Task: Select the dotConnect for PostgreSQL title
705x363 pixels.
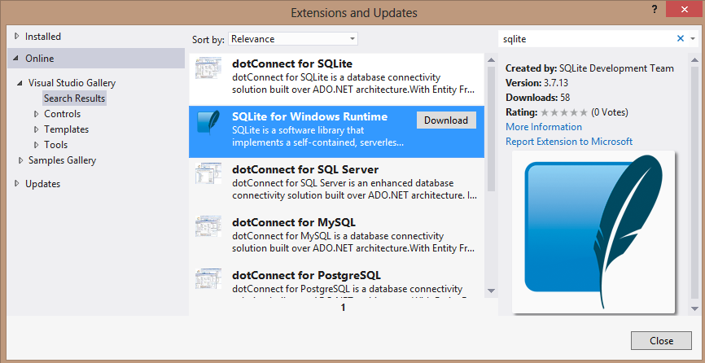Action: [307, 275]
